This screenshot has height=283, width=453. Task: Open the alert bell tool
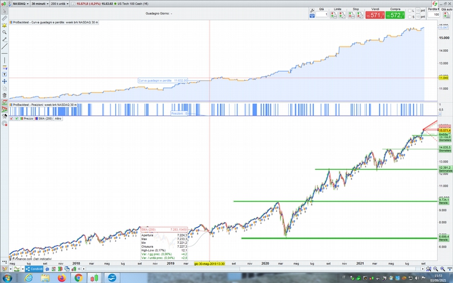coord(4,25)
